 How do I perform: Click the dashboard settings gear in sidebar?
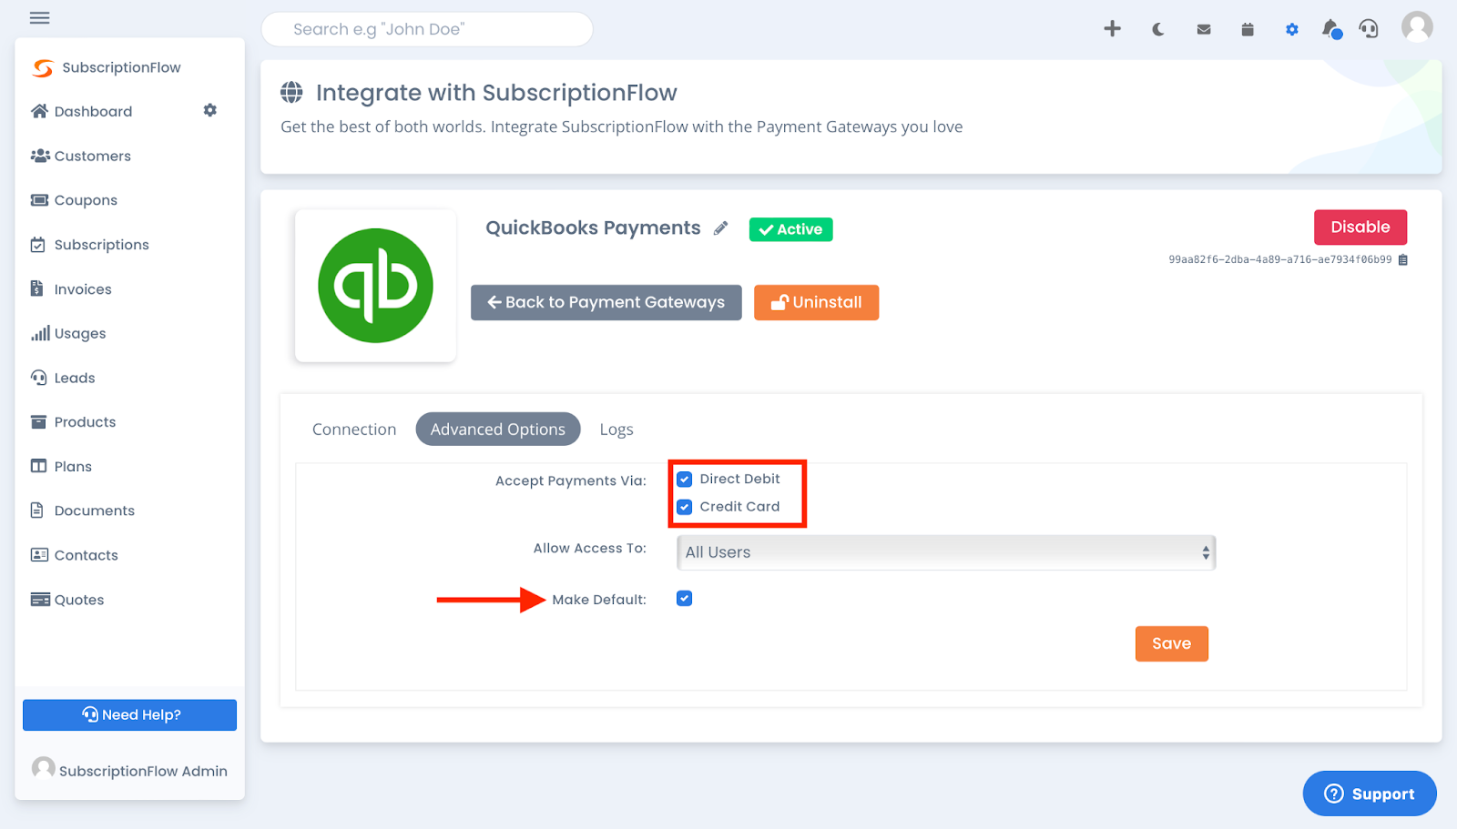tap(210, 110)
